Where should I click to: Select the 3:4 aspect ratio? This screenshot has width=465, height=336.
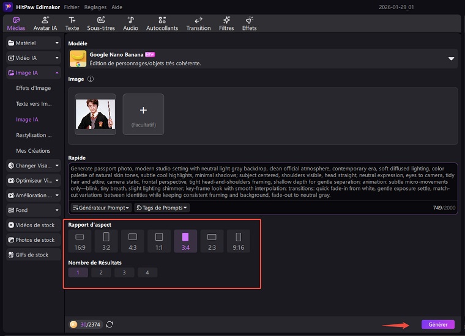pos(185,241)
